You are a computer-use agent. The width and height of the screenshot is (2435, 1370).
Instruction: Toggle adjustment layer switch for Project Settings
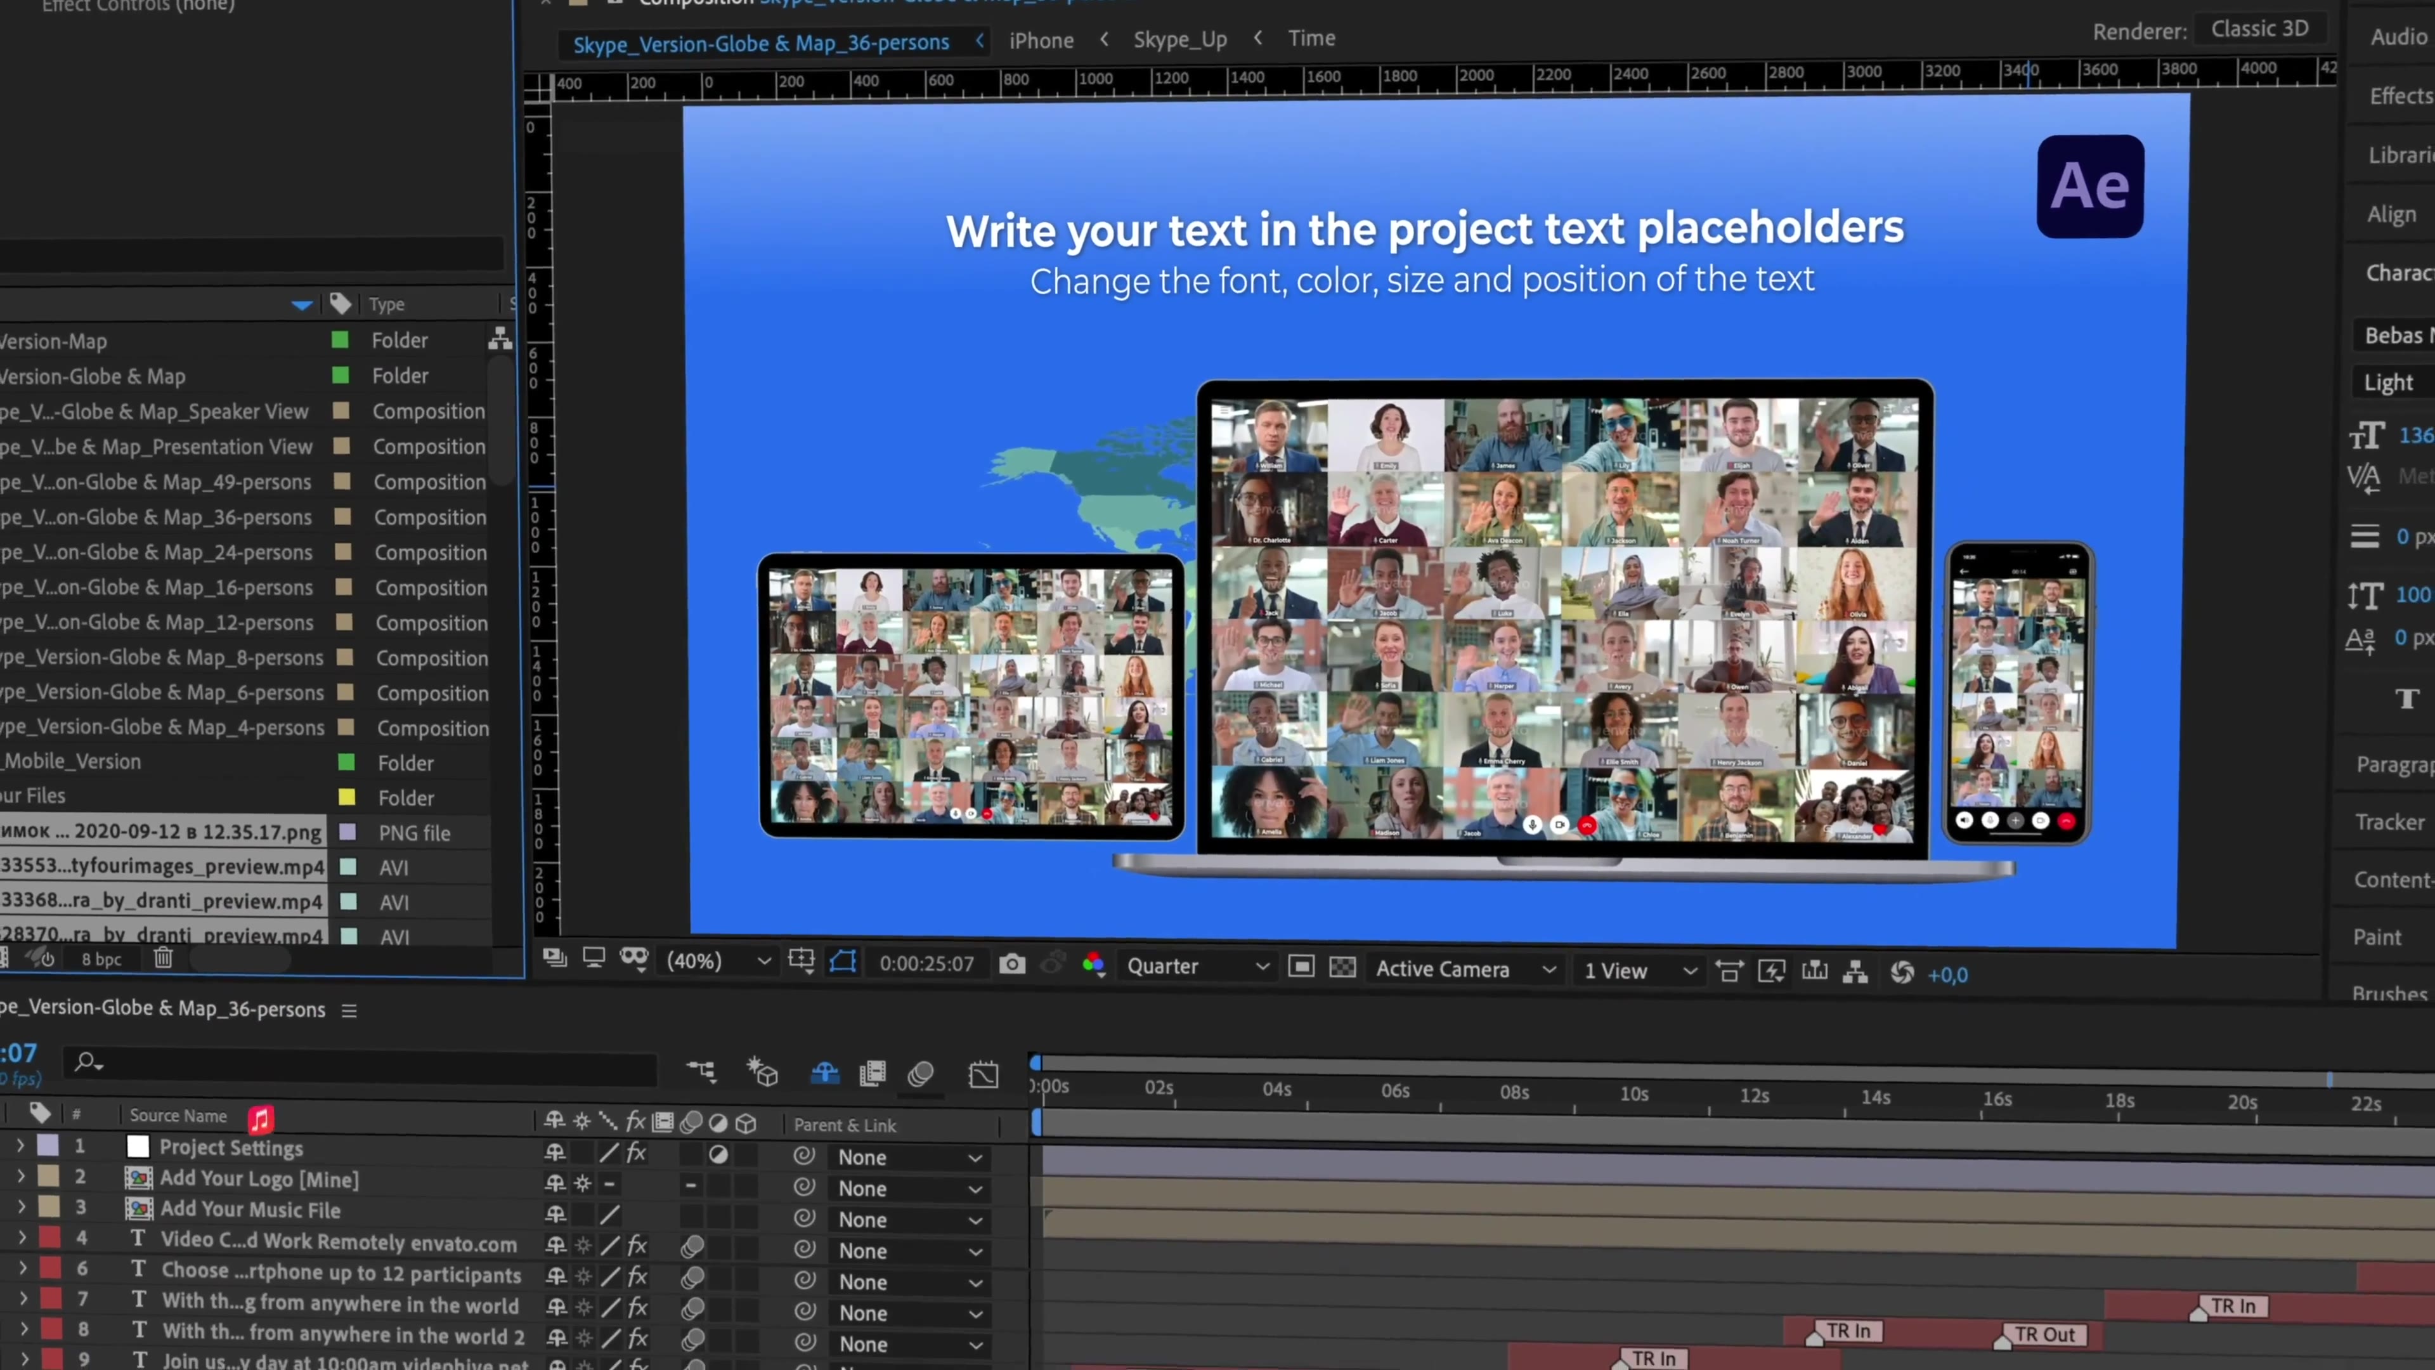coord(717,1154)
